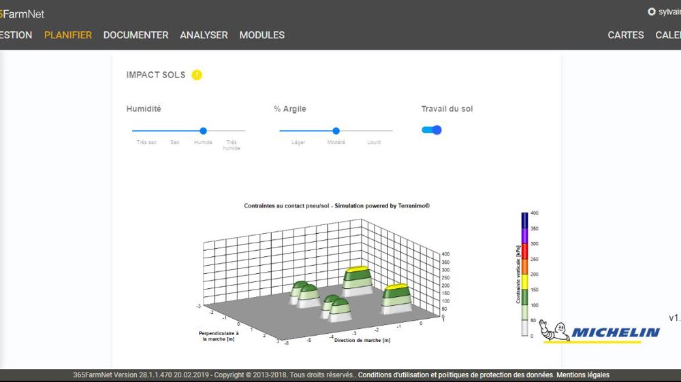Screen dimensions: 681x382
Task: Click the Humidité label
Action: 144,109
